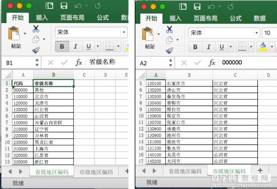
Task: Open 页面布局 tab in left window
Action: 72,18
